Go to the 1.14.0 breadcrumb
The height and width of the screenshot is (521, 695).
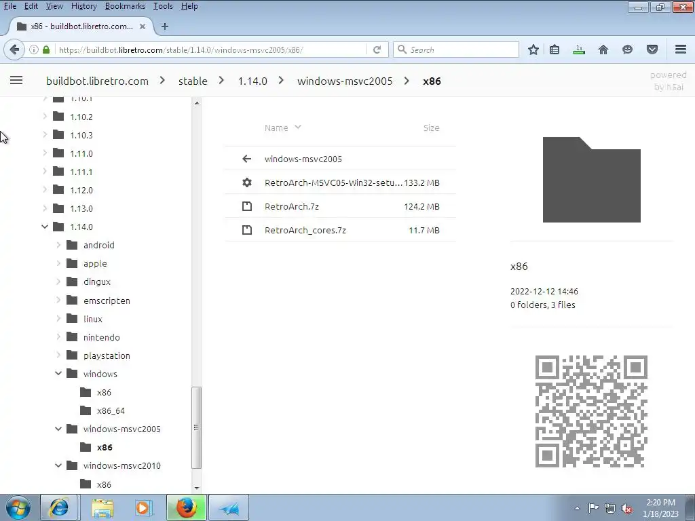click(252, 81)
